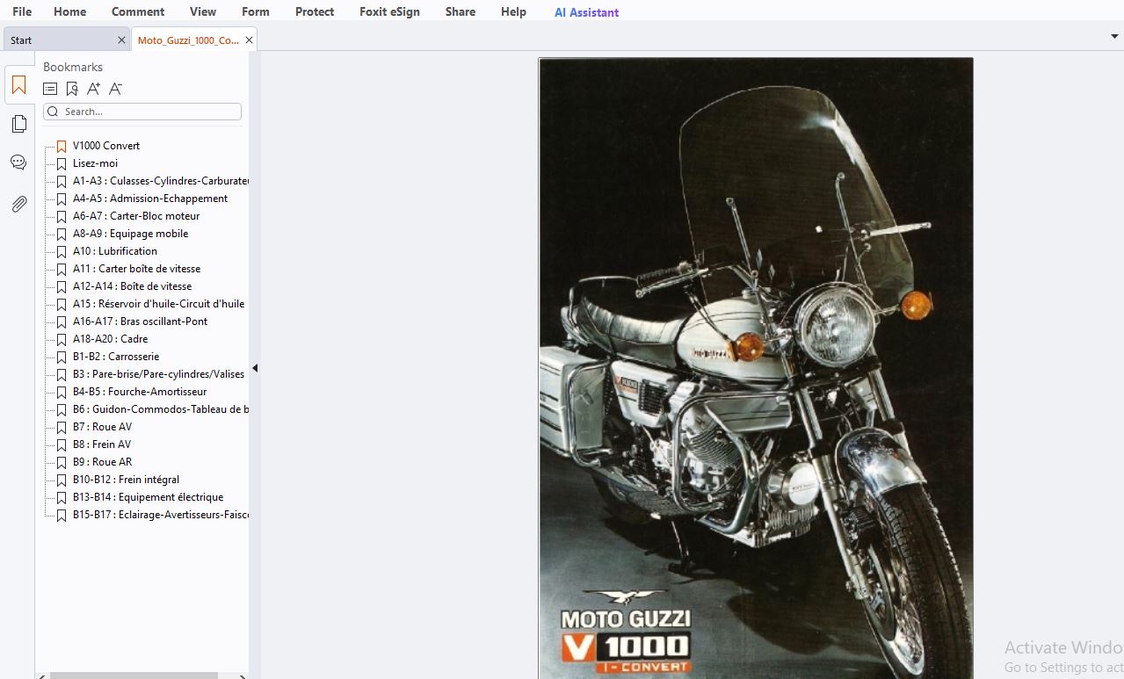Viewport: 1124px width, 679px height.
Task: Click the horizontal scrollbar of bookmarks panel
Action: [x=134, y=675]
